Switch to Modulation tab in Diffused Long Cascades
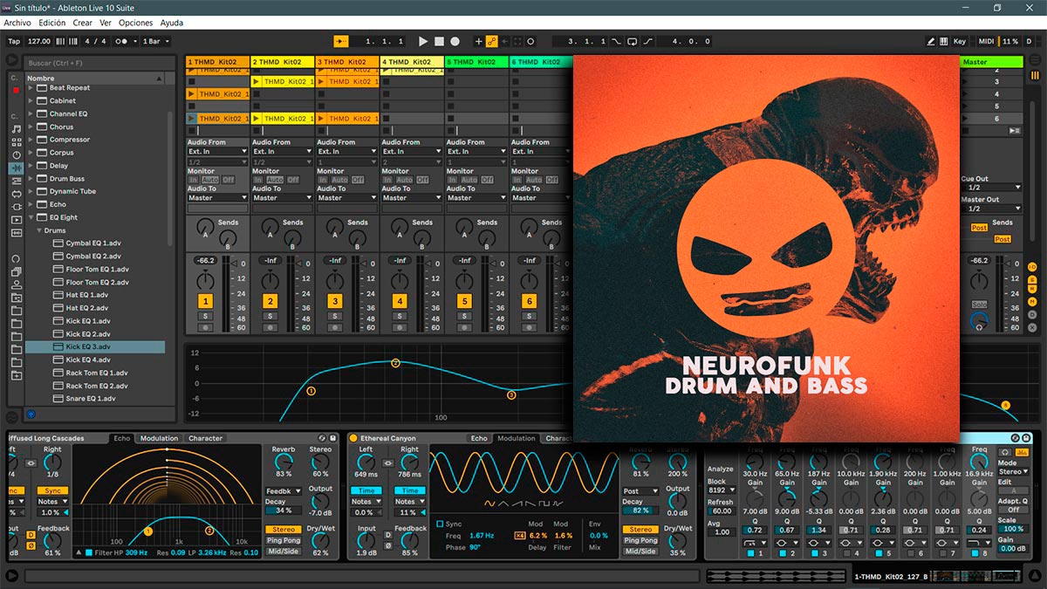Screen dimensions: 1047x589 coord(159,438)
